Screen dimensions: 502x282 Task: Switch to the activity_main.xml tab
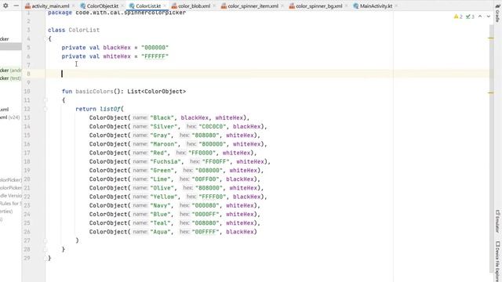50,6
